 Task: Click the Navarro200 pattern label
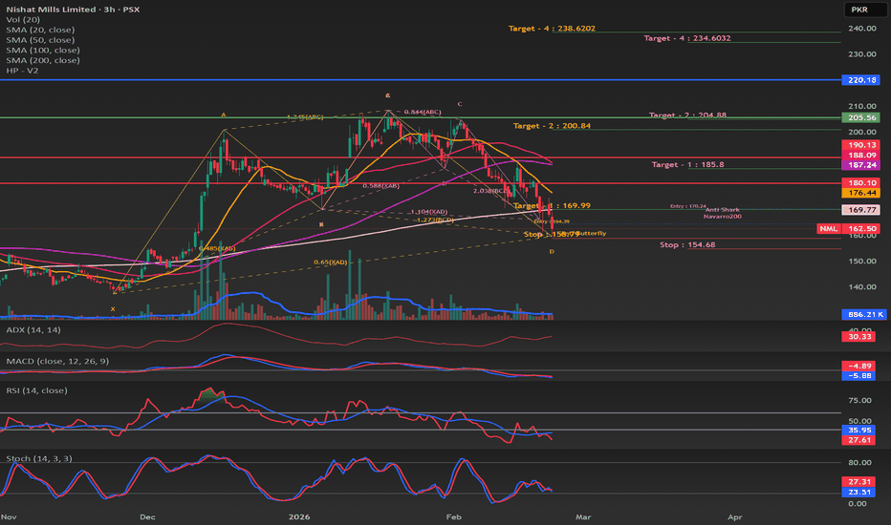(722, 217)
